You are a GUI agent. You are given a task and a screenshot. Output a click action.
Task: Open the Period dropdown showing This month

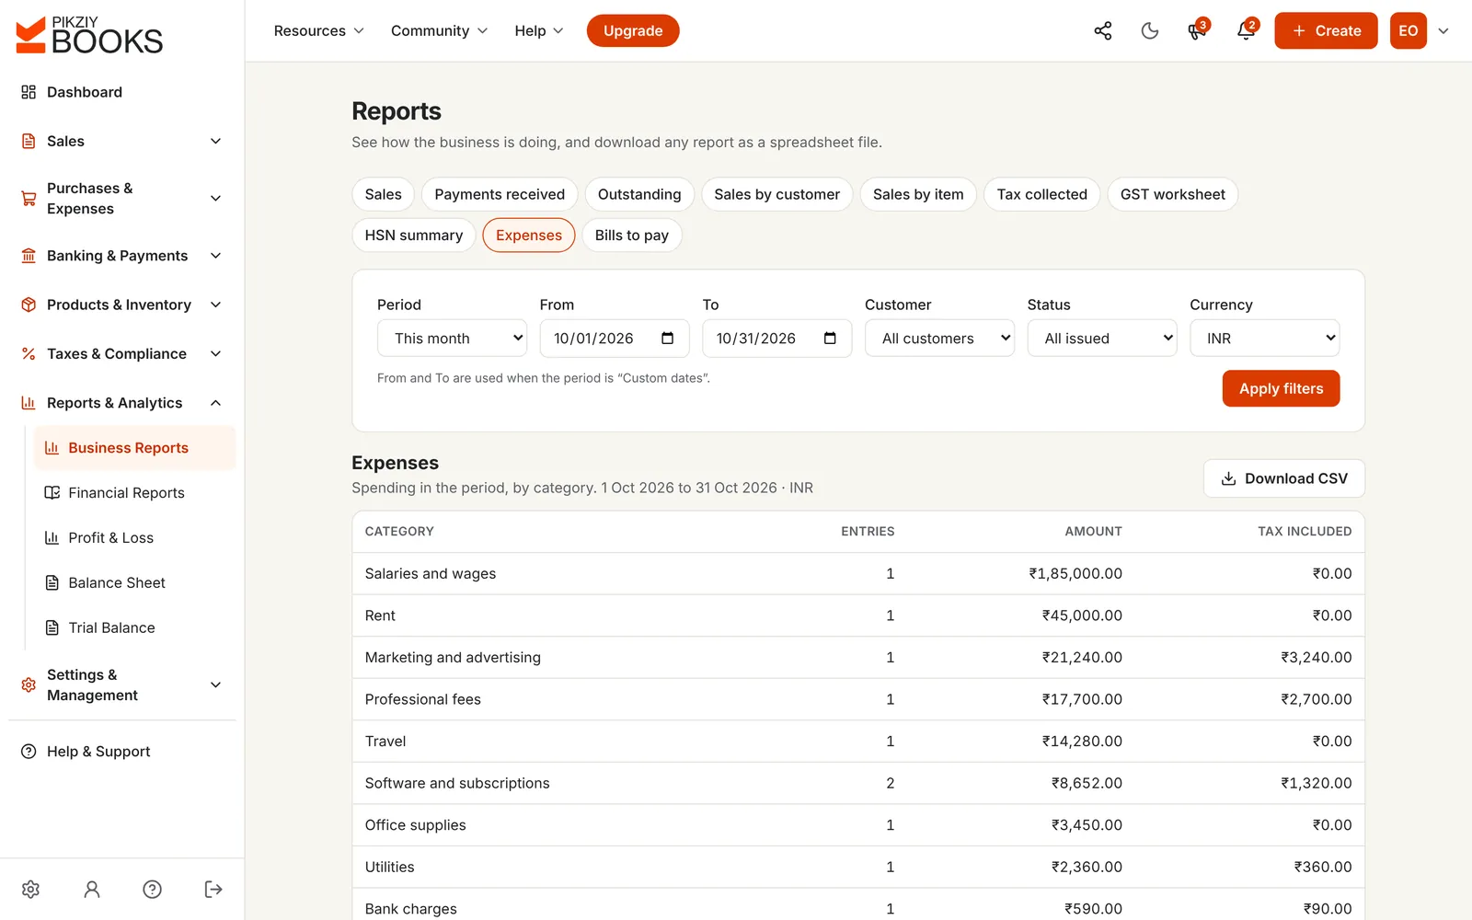pos(452,339)
